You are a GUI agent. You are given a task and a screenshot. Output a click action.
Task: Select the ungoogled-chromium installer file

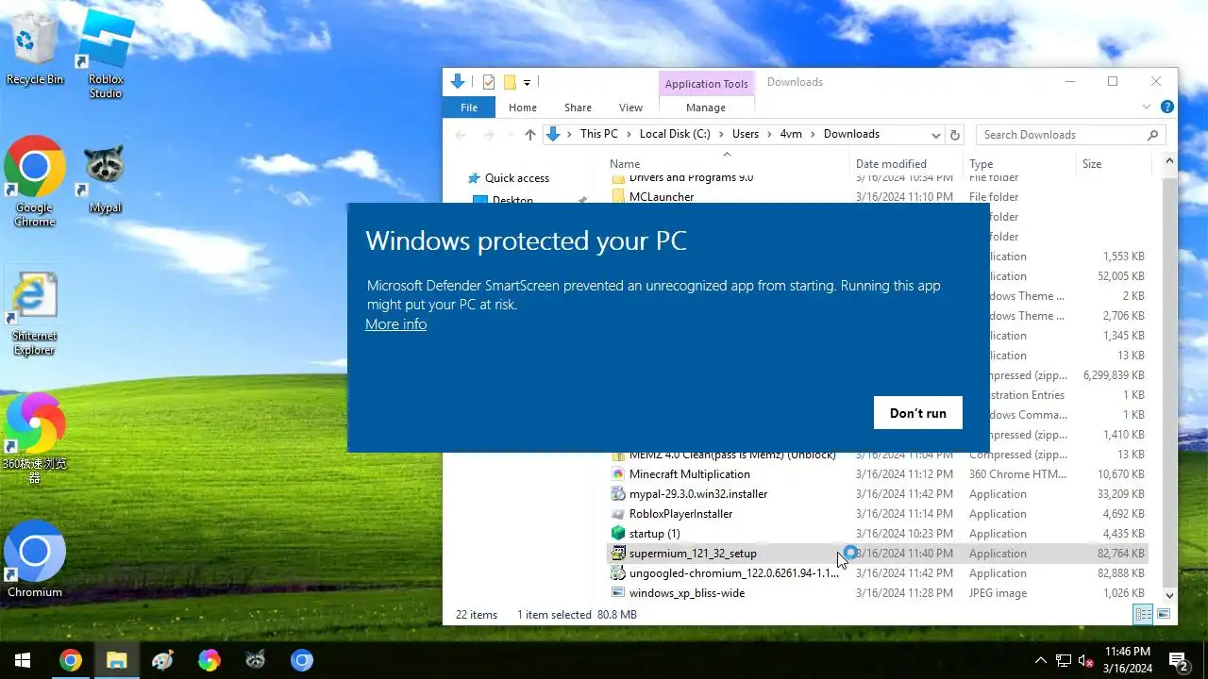click(x=733, y=573)
